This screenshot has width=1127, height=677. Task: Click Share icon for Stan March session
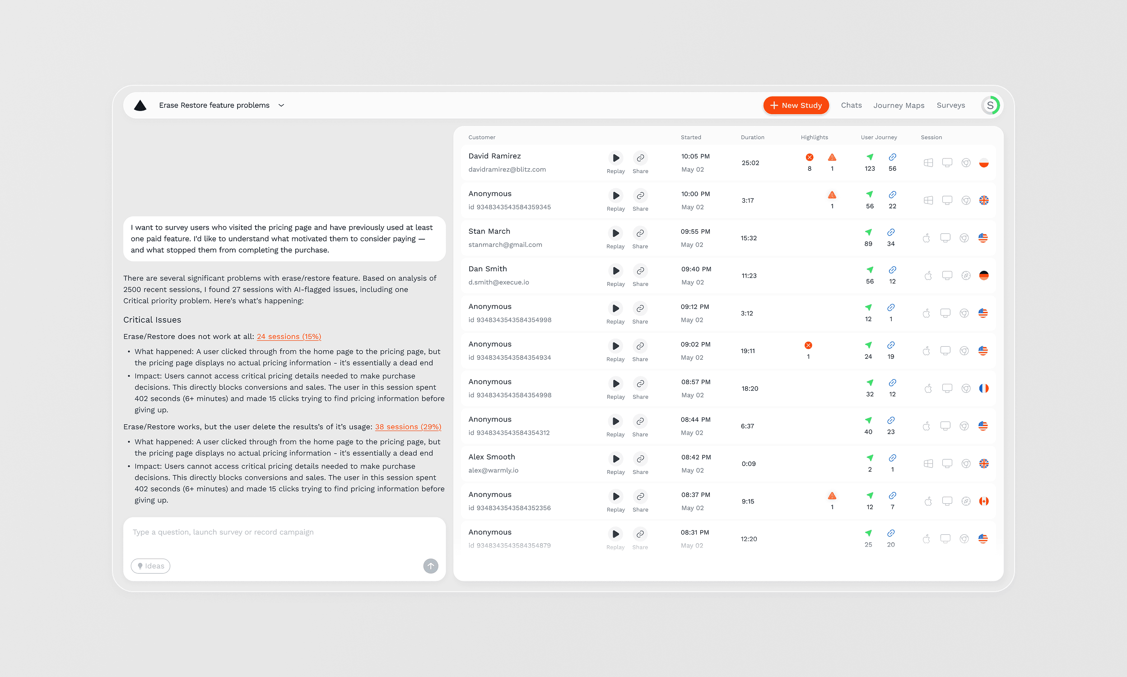[640, 233]
